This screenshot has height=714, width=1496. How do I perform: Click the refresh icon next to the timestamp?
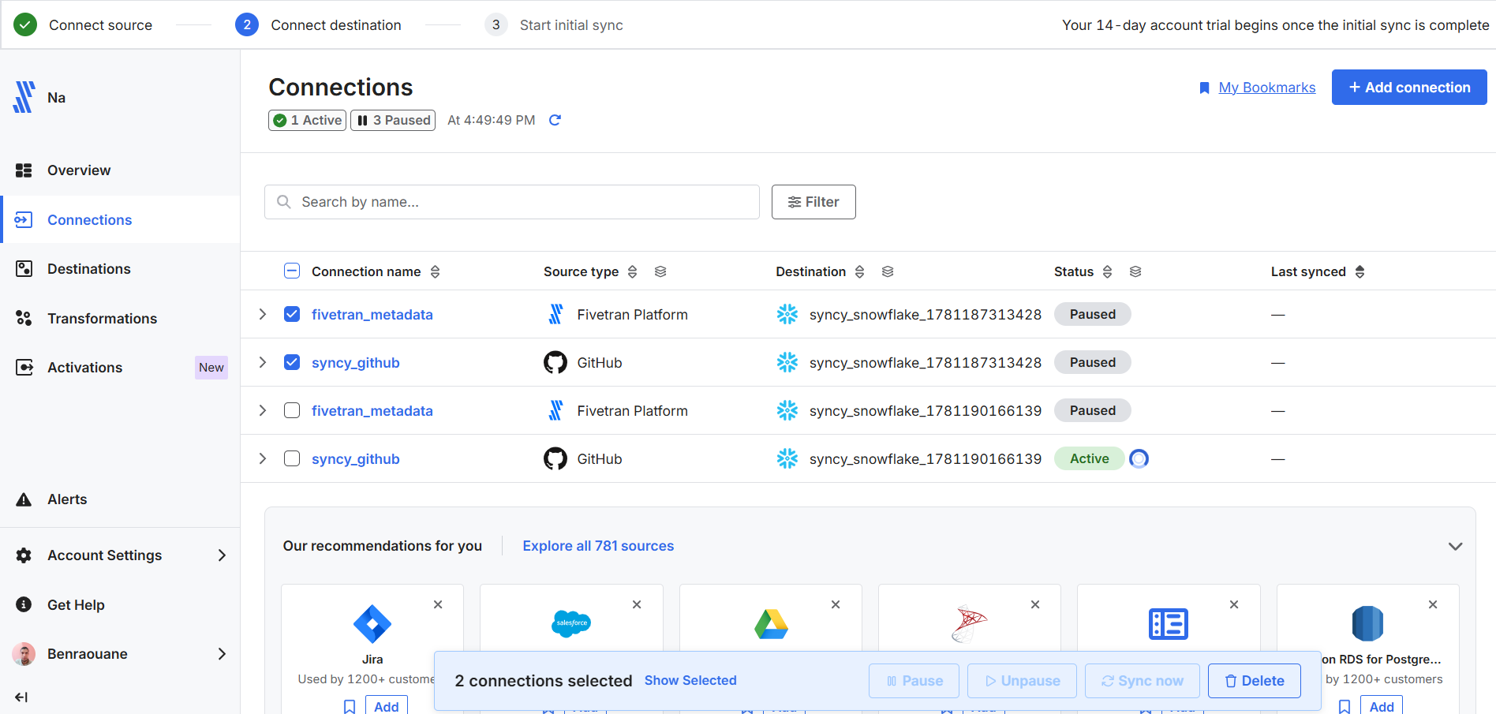point(555,120)
